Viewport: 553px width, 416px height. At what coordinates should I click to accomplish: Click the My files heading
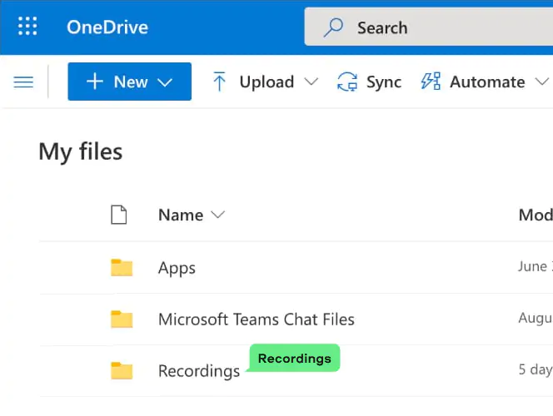coord(81,151)
